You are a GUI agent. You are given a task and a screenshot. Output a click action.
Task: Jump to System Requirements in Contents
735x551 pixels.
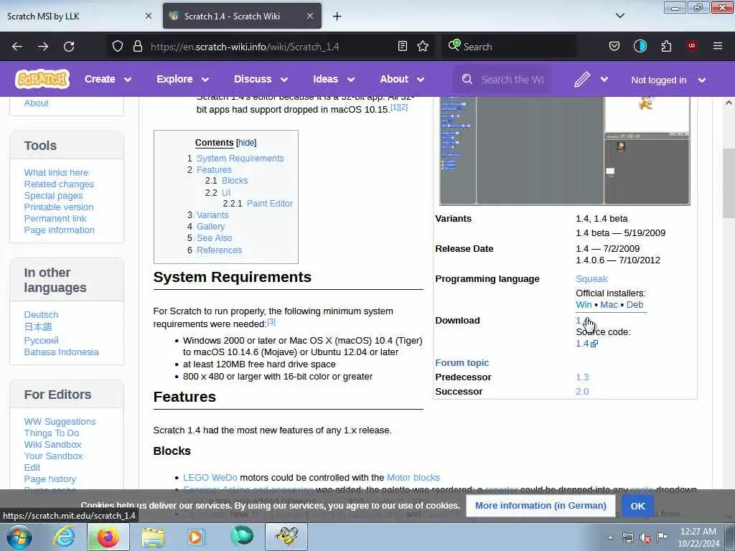click(240, 159)
